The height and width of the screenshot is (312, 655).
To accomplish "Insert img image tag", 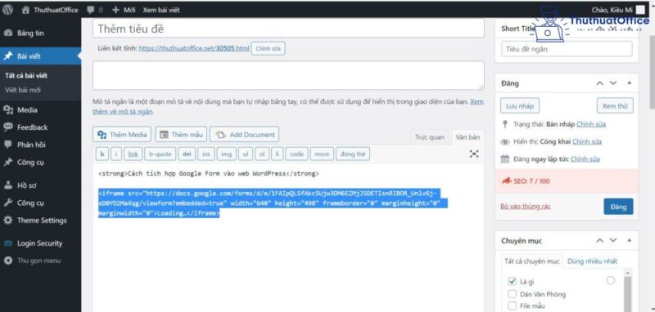I will click(227, 154).
